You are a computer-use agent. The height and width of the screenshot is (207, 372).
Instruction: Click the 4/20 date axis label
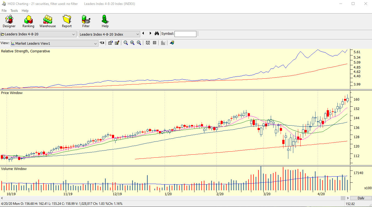click(x=321, y=194)
